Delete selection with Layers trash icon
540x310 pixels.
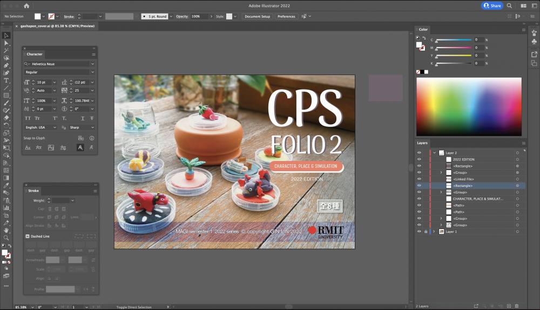tap(517, 306)
